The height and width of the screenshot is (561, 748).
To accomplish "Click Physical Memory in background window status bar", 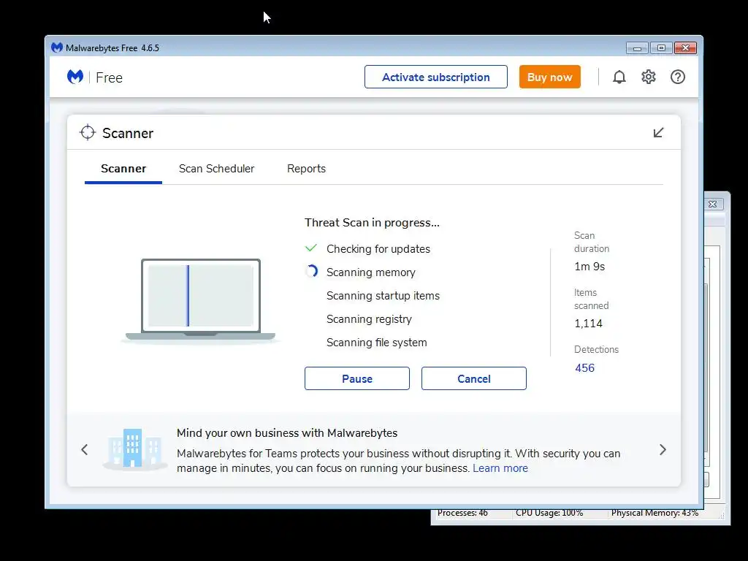I will tap(654, 514).
